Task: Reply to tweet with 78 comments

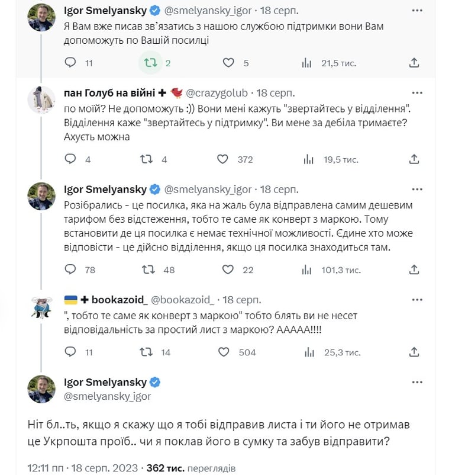Action: click(70, 269)
